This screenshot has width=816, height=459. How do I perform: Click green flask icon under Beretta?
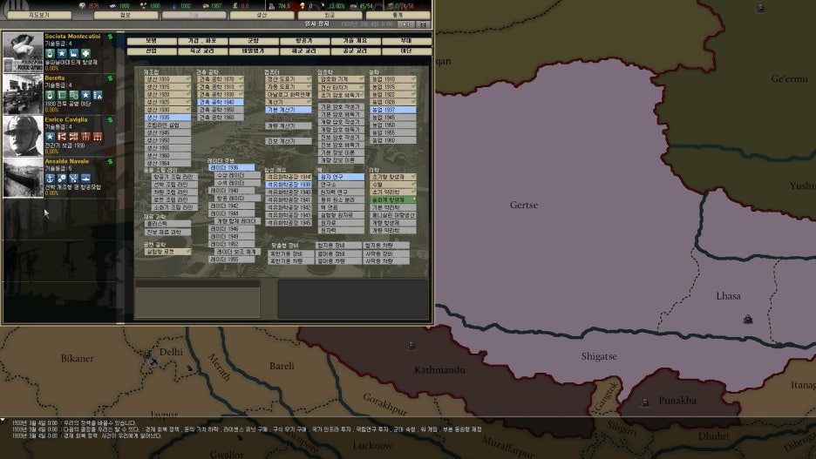pyautogui.click(x=50, y=95)
